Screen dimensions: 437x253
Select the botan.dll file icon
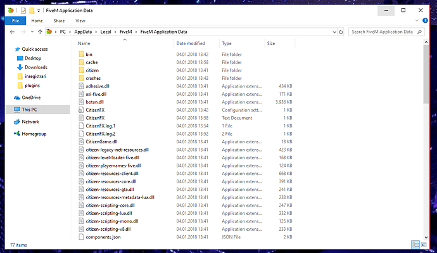[x=81, y=102]
